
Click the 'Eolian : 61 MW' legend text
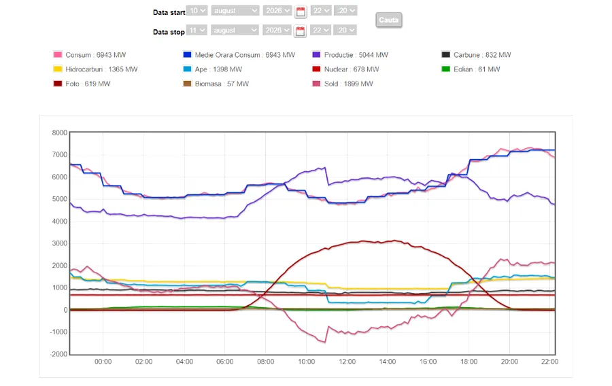tap(477, 69)
